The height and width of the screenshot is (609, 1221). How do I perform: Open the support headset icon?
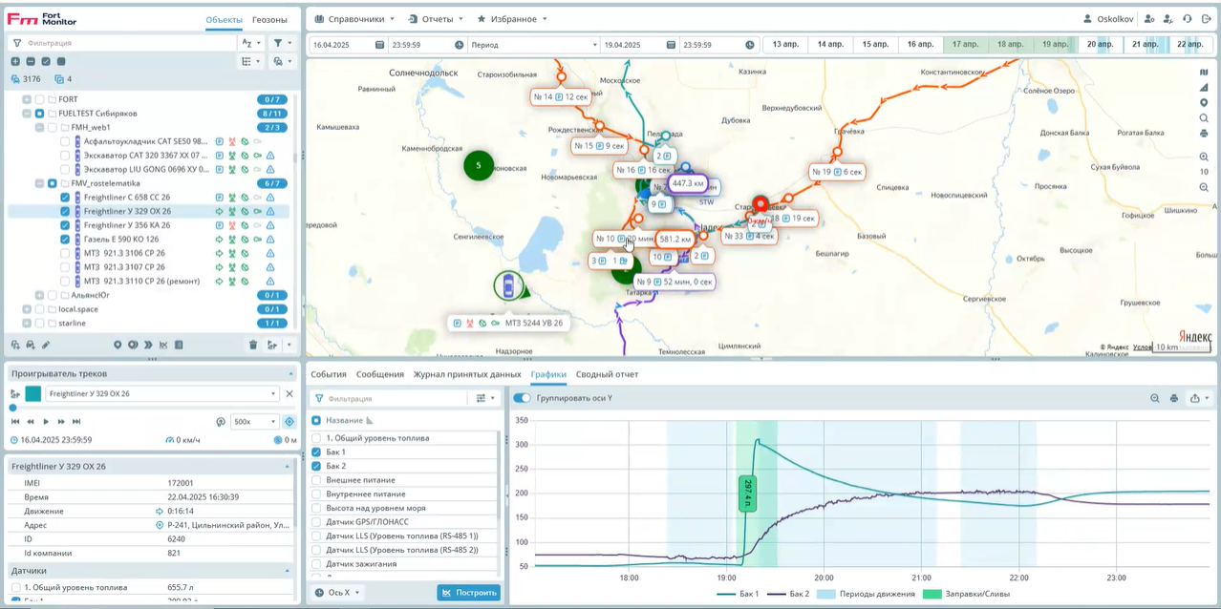pyautogui.click(x=1187, y=18)
